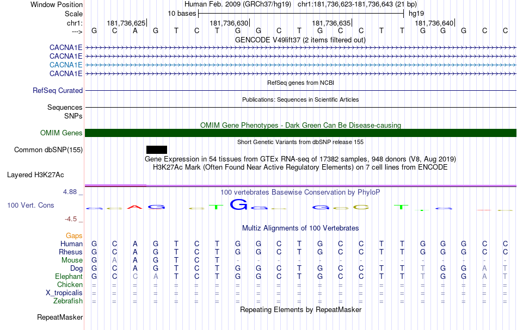Click the Scale label
Viewport: 517px width, 330px height.
73,14
